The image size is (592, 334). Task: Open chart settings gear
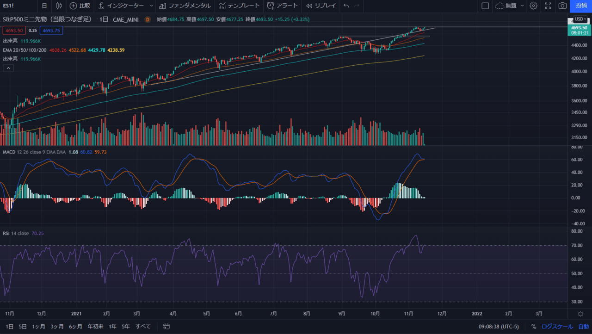[x=533, y=6]
